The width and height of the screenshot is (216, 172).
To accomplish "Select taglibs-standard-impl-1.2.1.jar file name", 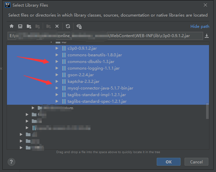I will tap(96, 95).
